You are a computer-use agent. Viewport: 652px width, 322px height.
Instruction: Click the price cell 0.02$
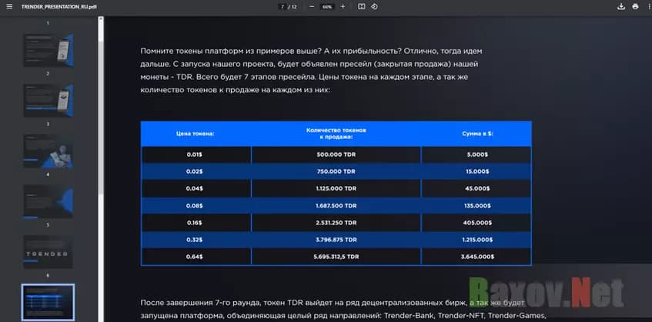(x=196, y=171)
